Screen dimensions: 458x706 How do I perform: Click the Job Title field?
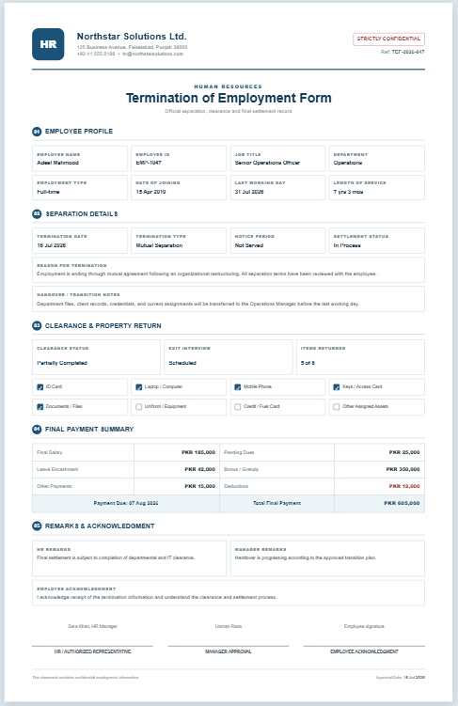[x=277, y=159]
